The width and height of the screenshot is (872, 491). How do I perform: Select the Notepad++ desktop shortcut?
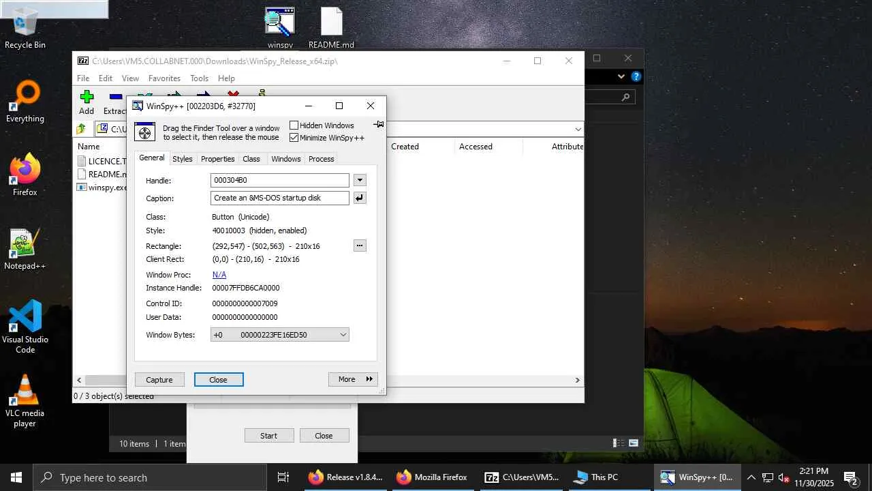(25, 249)
